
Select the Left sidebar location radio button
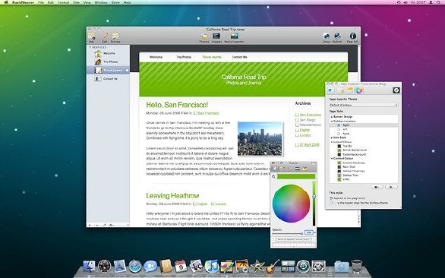[339, 129]
